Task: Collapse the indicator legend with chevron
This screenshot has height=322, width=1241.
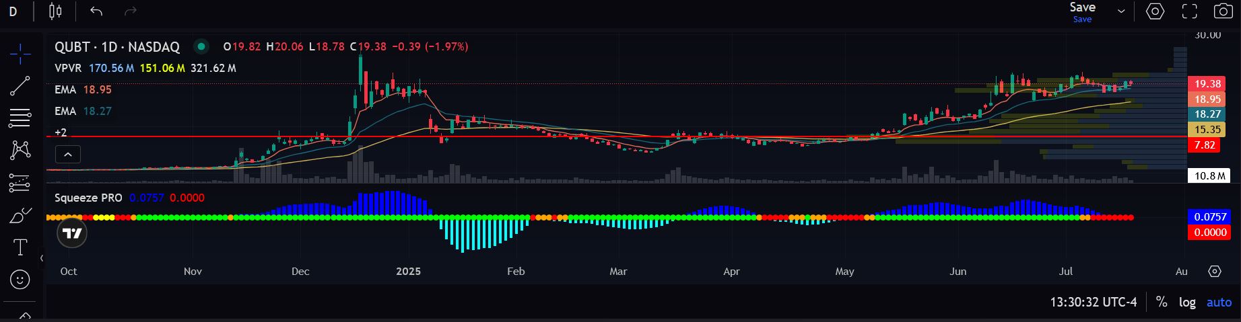Action: click(x=68, y=155)
